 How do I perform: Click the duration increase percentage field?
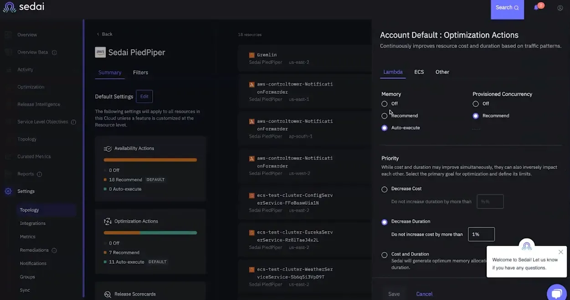pos(490,202)
